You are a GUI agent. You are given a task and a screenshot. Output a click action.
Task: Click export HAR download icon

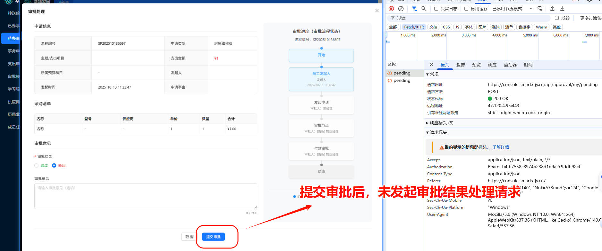click(562, 9)
